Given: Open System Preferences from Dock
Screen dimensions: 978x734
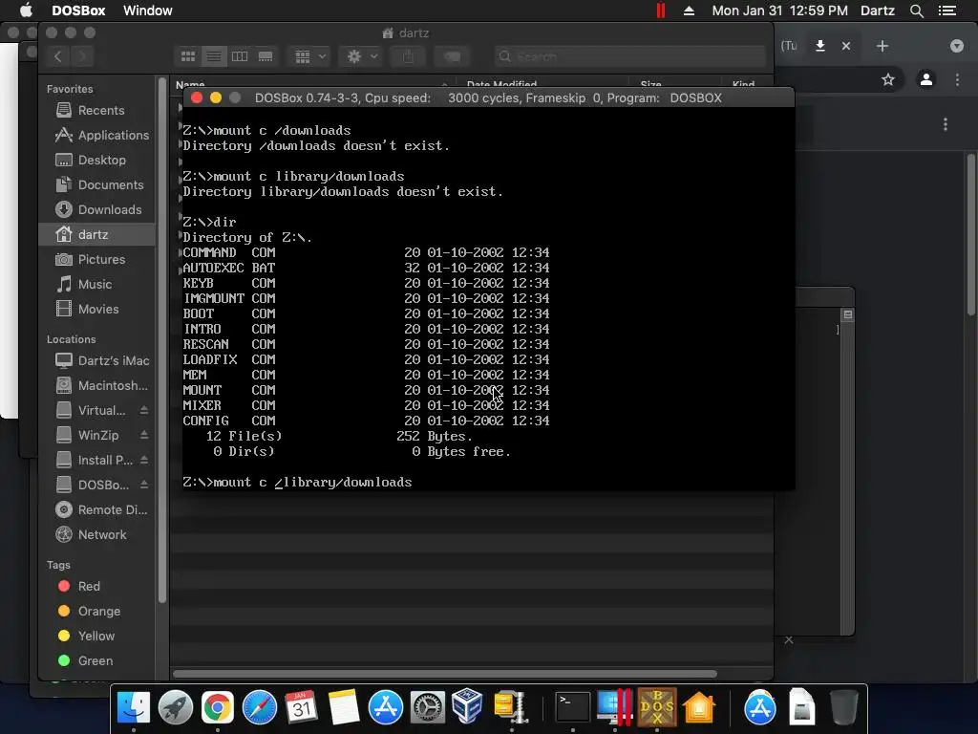Looking at the screenshot, I should [x=427, y=707].
